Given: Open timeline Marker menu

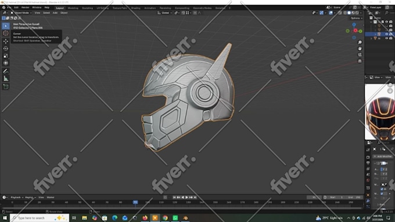Looking at the screenshot, I should click(x=51, y=197).
